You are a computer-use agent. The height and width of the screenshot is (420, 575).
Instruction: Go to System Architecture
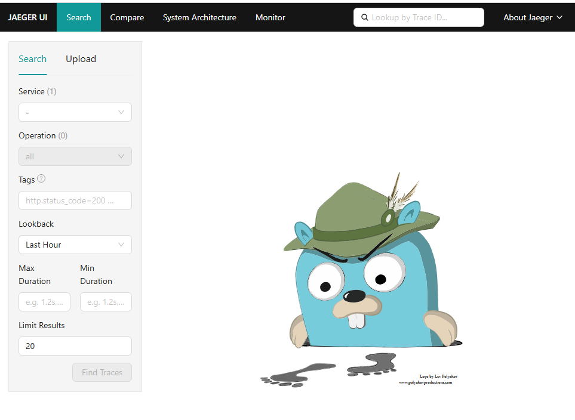coord(199,17)
